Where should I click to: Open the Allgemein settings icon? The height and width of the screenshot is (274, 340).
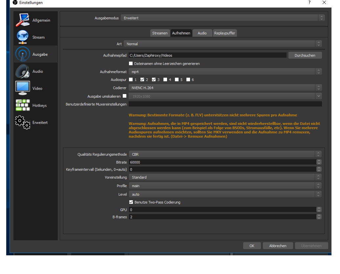(x=23, y=20)
